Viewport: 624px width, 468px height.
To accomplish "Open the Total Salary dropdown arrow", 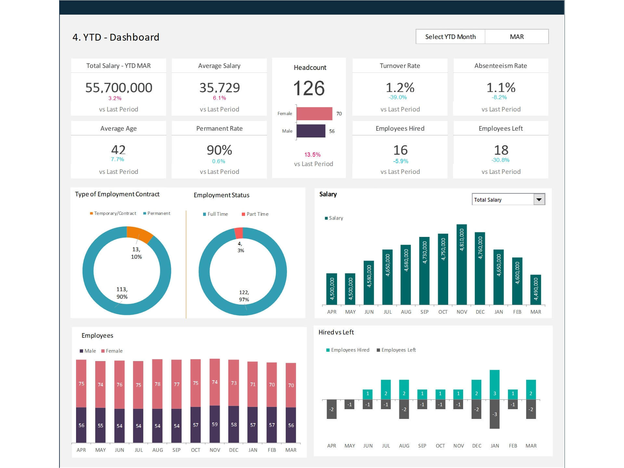I will coord(539,199).
